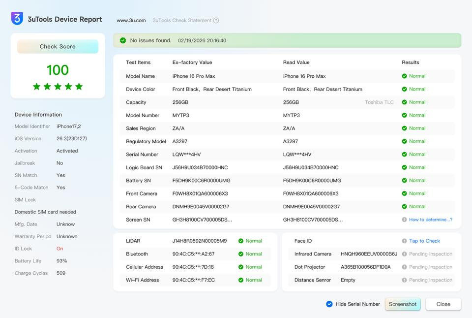
Task: Open the 3uTools Check Statement
Action: point(182,21)
